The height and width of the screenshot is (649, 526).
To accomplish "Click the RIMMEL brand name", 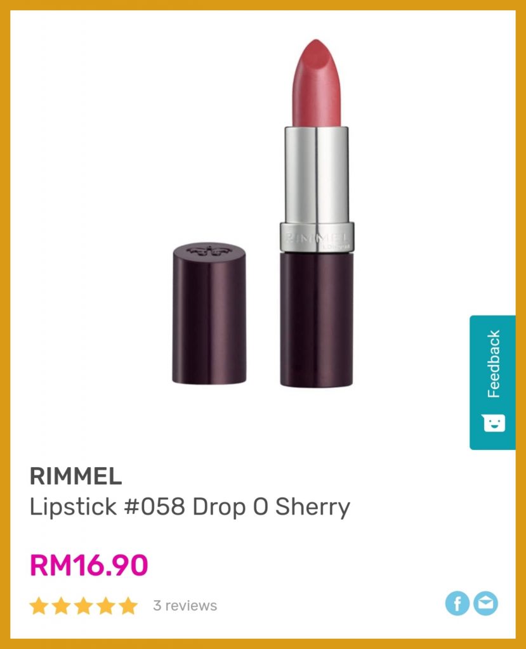I will click(76, 476).
